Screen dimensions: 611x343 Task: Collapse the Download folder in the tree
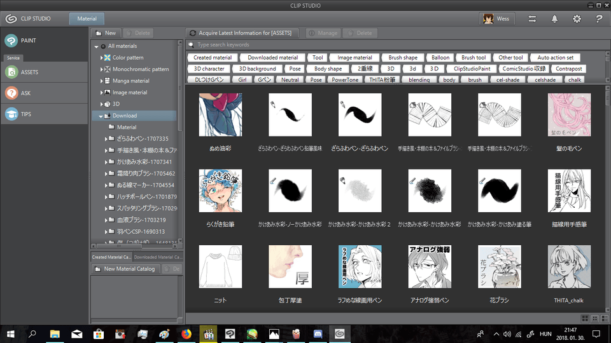(x=101, y=116)
